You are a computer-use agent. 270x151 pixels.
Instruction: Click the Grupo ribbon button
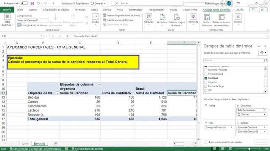pyautogui.click(x=95, y=20)
